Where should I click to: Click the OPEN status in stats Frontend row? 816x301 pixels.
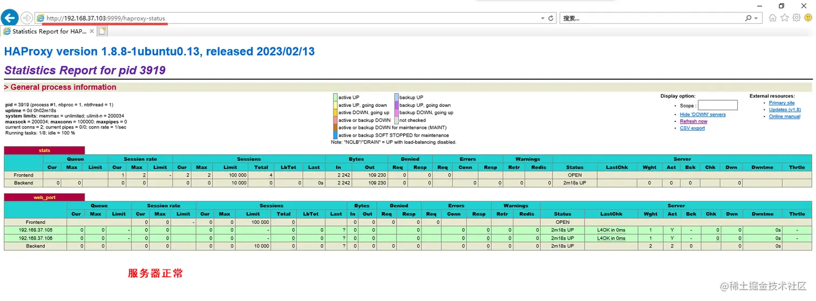(x=575, y=175)
